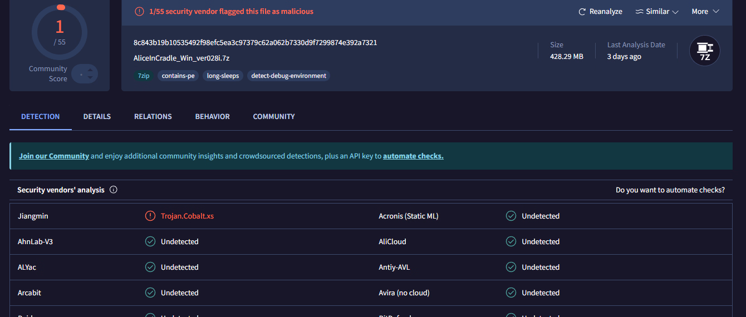The height and width of the screenshot is (317, 746).
Task: Click the checkmark icon for Acronis (Static ML)
Action: point(511,216)
